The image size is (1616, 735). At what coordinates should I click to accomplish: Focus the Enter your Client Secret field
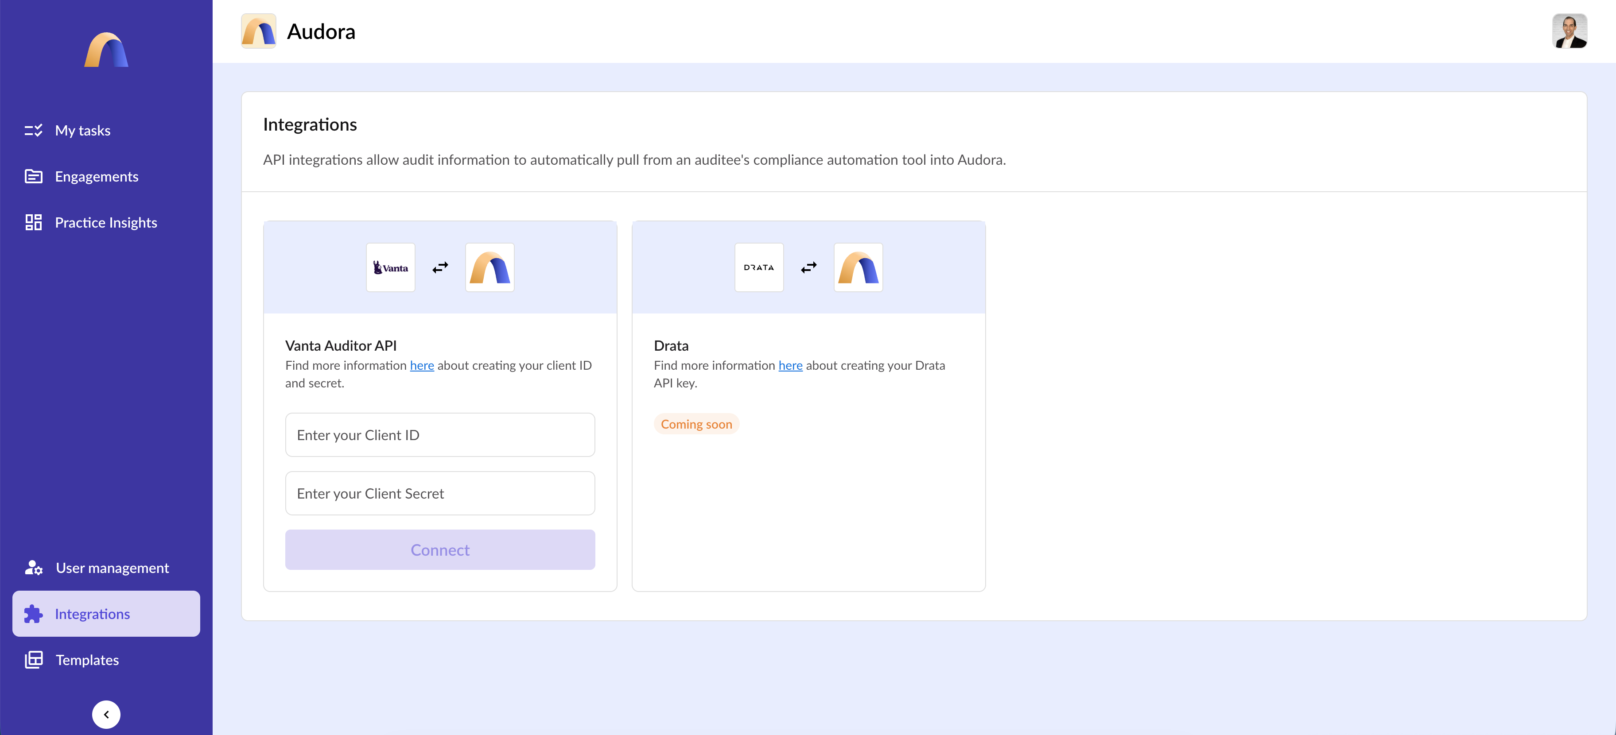440,494
